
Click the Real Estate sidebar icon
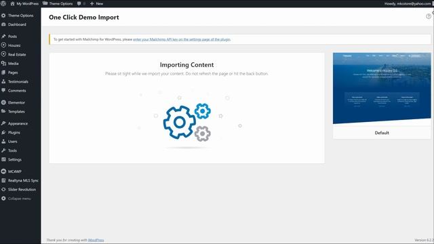tap(3, 54)
